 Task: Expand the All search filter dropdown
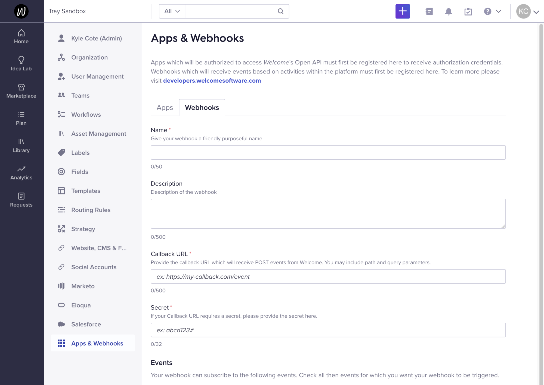[x=171, y=11]
